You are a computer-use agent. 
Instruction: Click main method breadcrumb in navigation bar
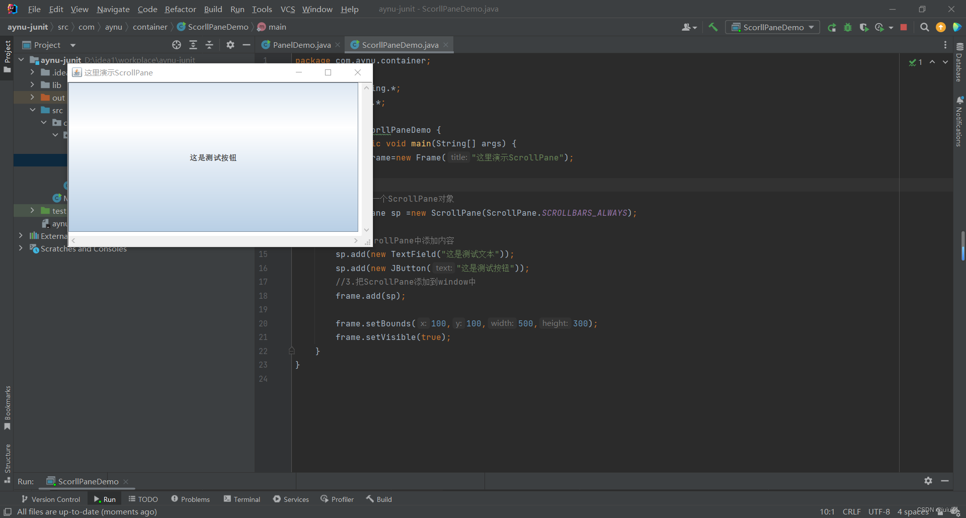(272, 27)
